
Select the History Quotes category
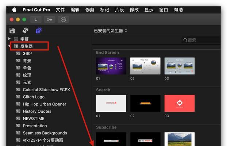49,111
